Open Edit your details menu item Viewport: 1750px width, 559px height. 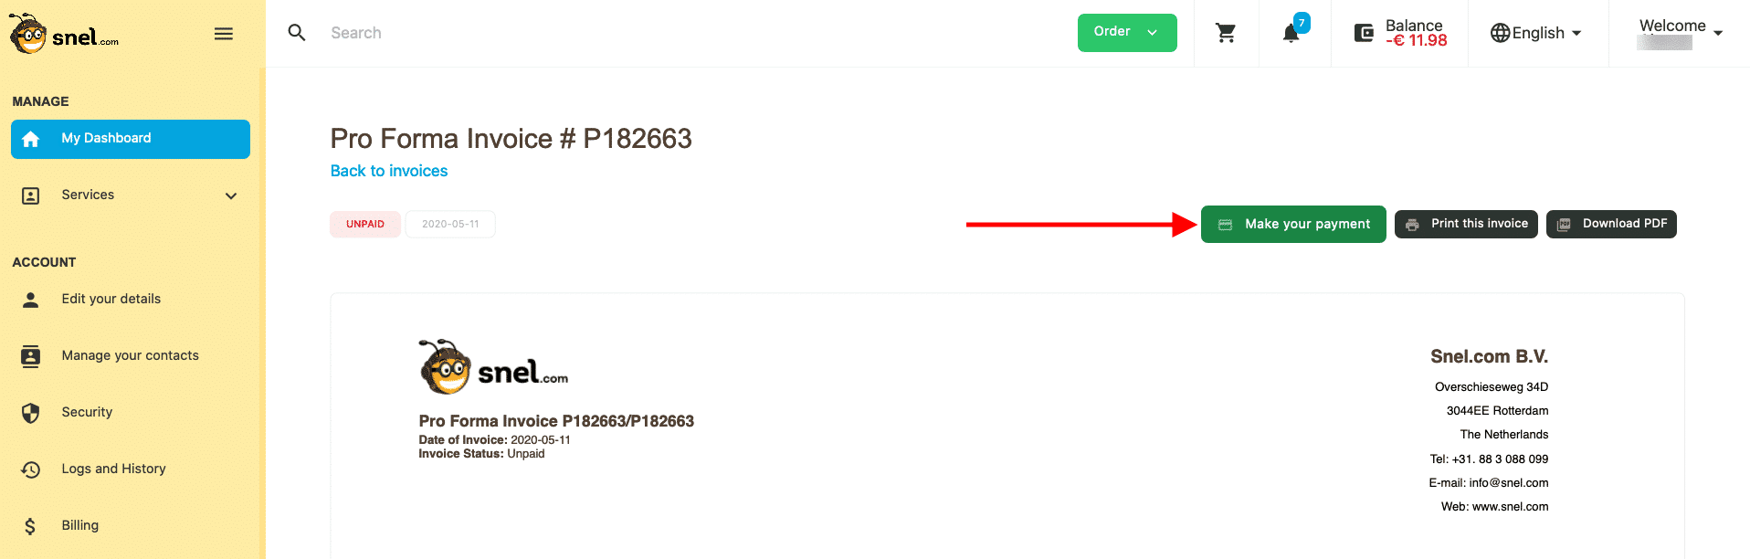pyautogui.click(x=131, y=300)
